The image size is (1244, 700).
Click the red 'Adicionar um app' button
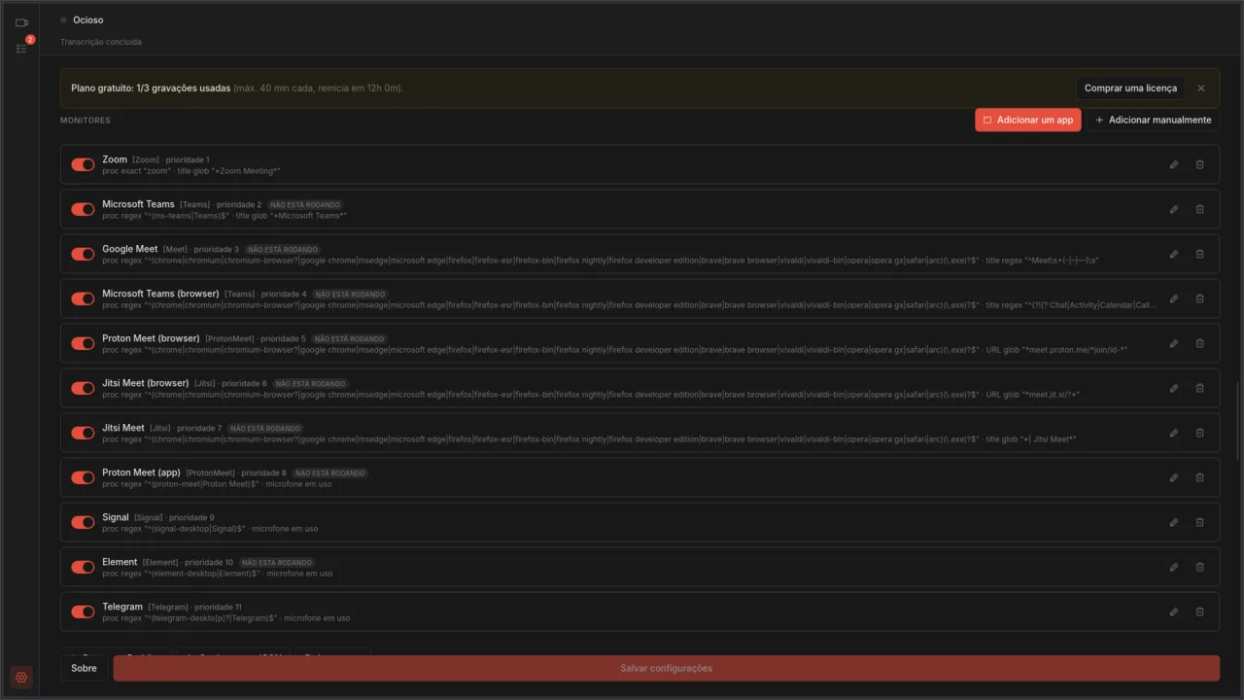click(1028, 120)
